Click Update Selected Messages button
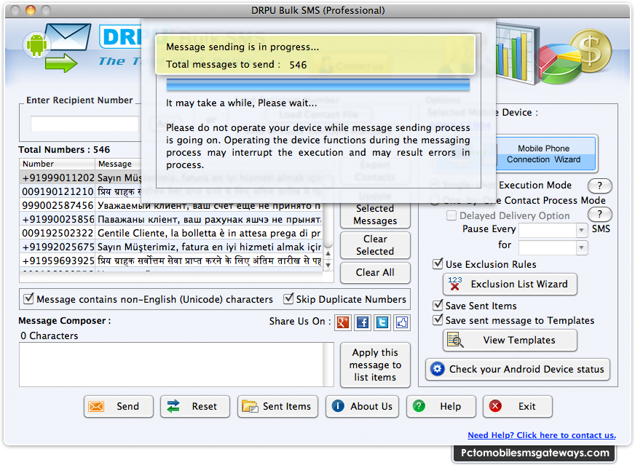Screen dimensions: 635x465 (375, 215)
